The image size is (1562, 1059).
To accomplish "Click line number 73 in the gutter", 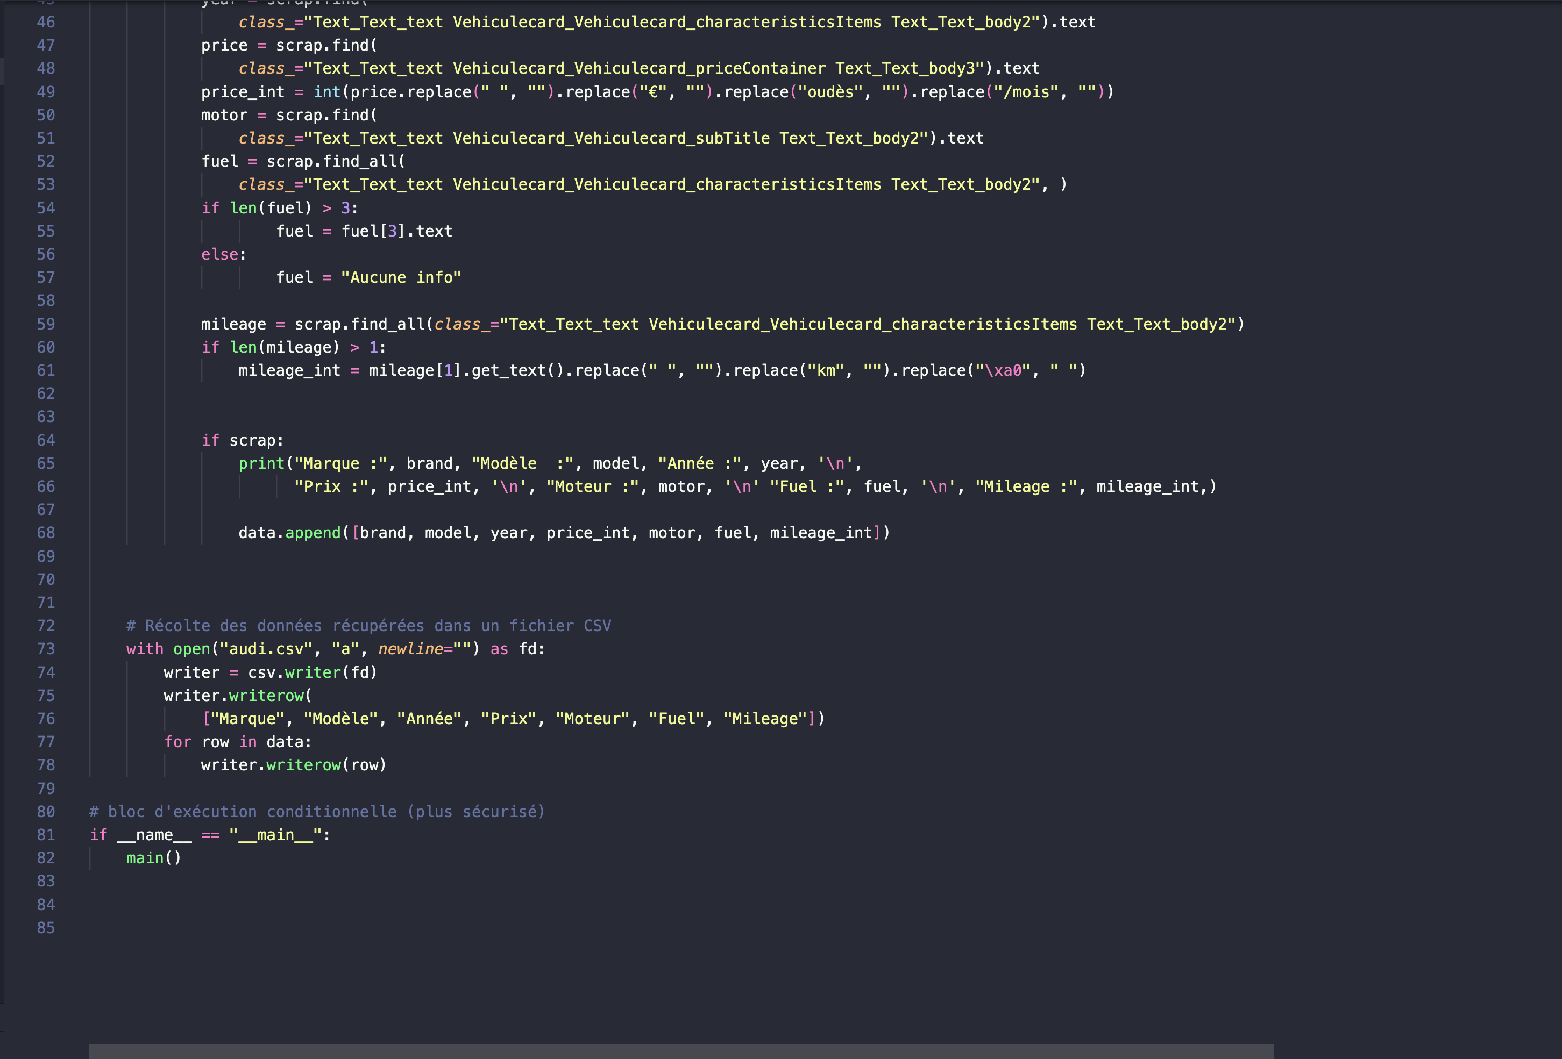I will [x=46, y=649].
